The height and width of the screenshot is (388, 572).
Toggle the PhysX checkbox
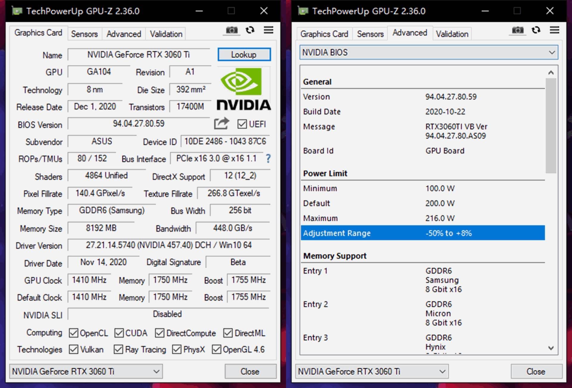177,349
